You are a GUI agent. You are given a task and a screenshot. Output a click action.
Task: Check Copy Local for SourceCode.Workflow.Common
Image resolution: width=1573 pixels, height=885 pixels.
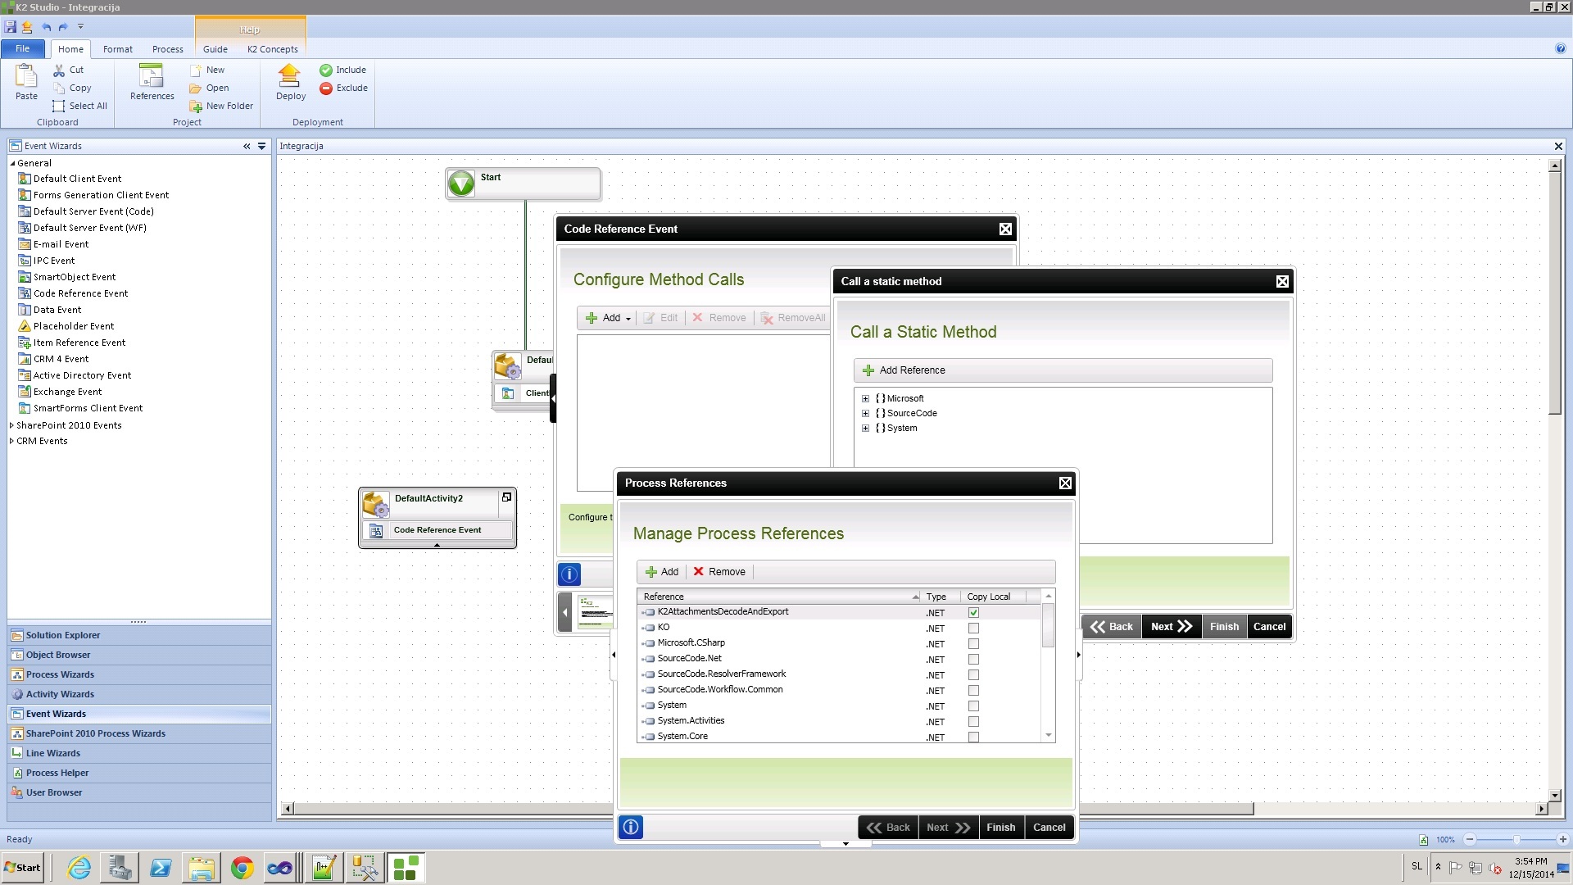pos(973,691)
